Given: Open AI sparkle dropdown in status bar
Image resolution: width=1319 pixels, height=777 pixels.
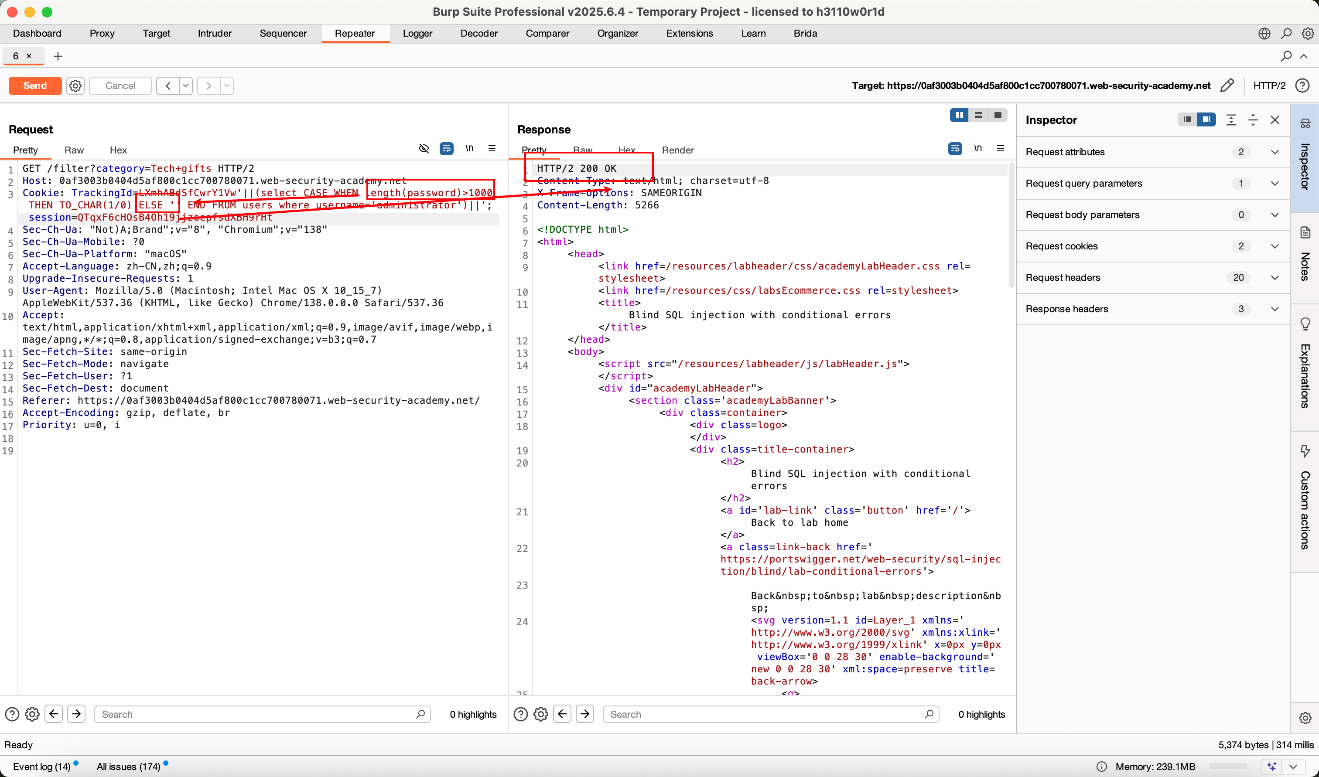Looking at the screenshot, I should pyautogui.click(x=1293, y=767).
